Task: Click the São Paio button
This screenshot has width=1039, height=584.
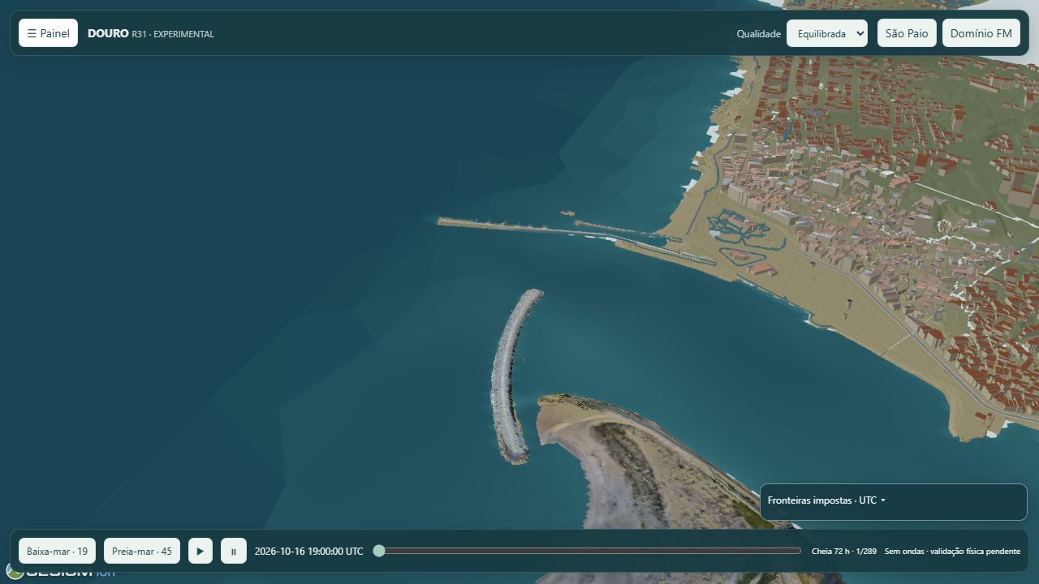Action: (907, 33)
